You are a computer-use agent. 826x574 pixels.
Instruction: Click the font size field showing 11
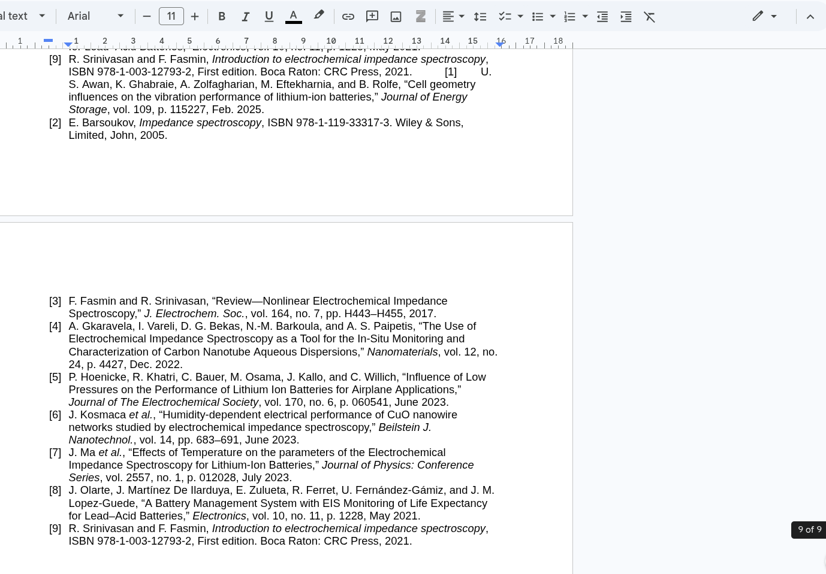pyautogui.click(x=171, y=16)
